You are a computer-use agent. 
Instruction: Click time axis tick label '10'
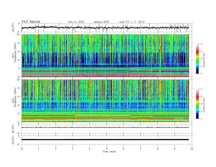[x=192, y=149]
